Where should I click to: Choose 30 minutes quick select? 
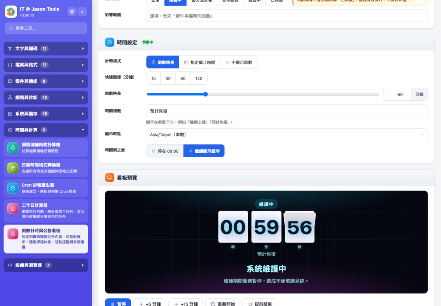click(x=168, y=78)
